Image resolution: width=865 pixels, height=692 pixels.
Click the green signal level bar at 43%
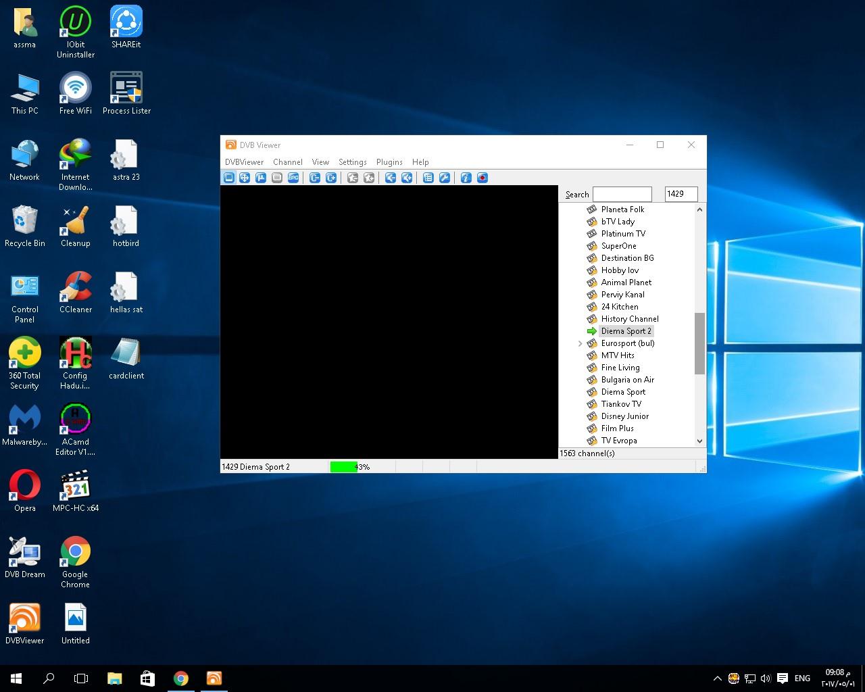coord(344,467)
